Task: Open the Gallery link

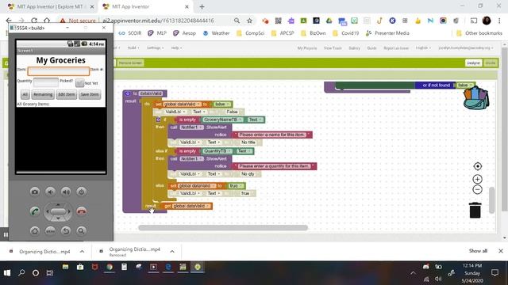Action: click(x=354, y=48)
